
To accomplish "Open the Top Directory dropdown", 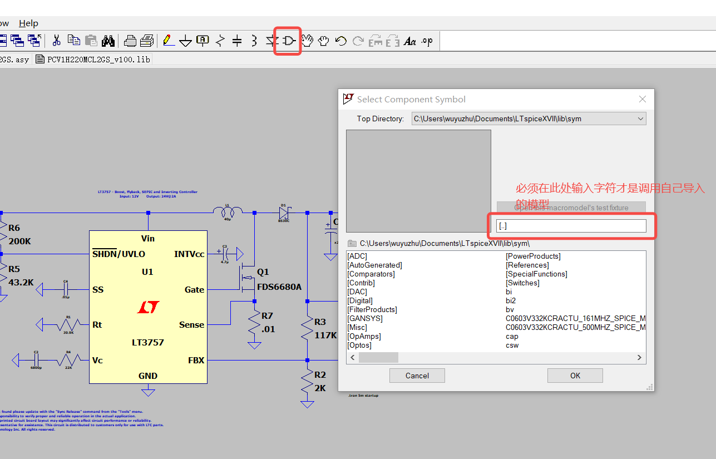I will pyautogui.click(x=639, y=119).
